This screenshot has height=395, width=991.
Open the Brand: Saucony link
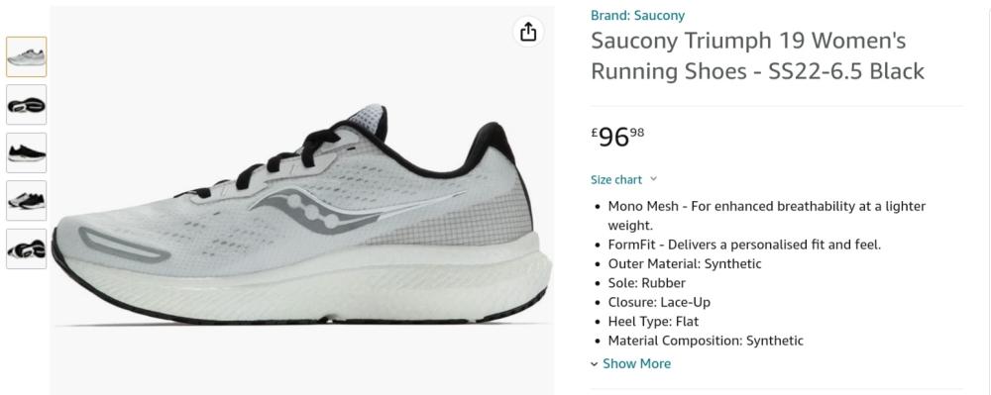637,15
